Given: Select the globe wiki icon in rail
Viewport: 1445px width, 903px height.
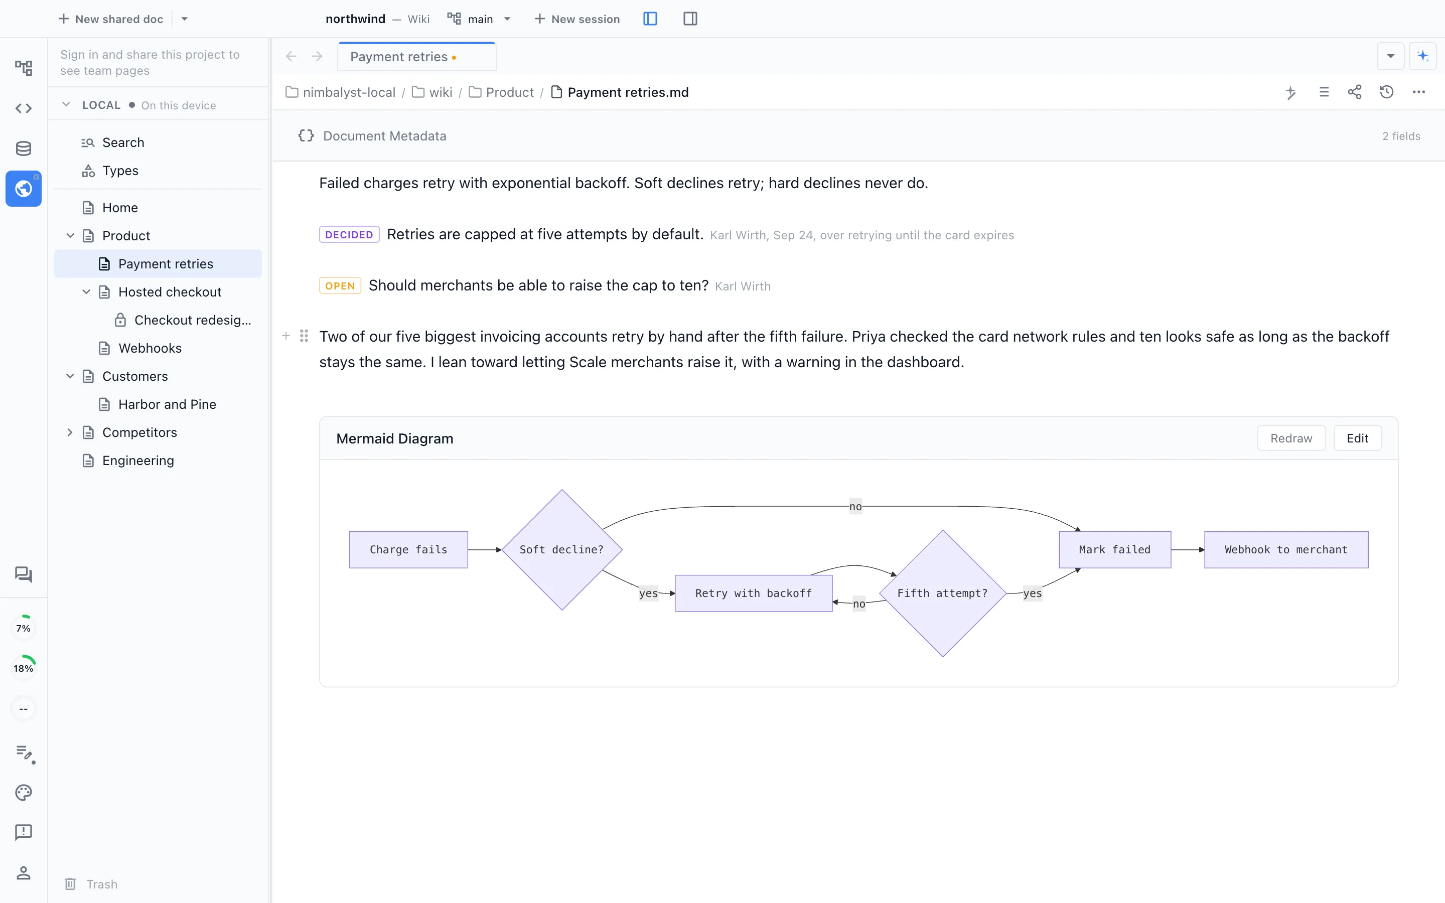Looking at the screenshot, I should click(x=23, y=189).
